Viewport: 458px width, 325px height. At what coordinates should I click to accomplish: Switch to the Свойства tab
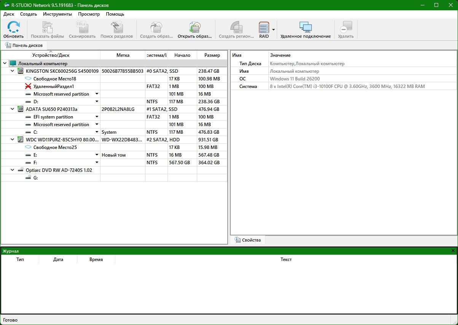coord(248,240)
